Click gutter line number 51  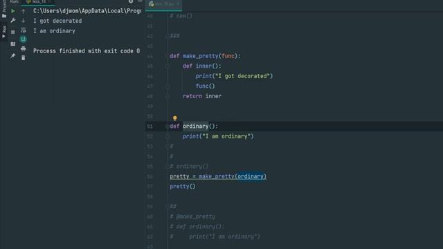click(x=150, y=127)
